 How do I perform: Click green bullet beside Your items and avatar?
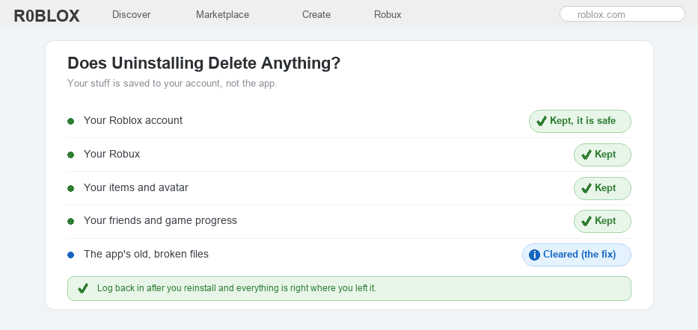pos(70,188)
